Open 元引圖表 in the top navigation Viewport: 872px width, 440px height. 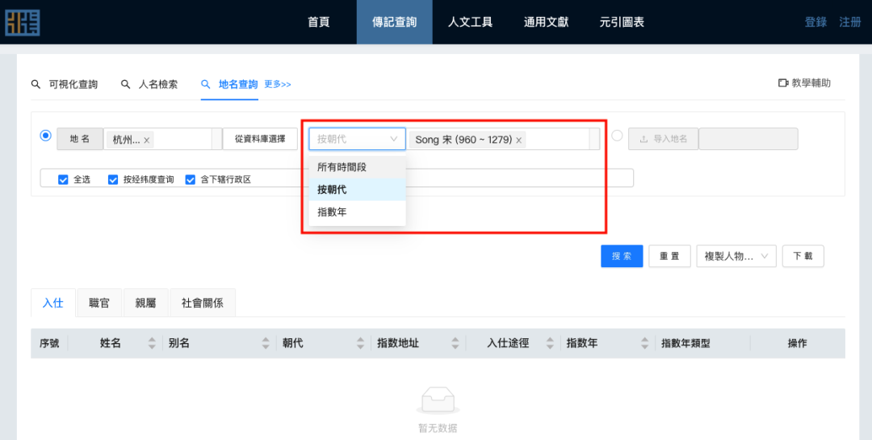(622, 23)
